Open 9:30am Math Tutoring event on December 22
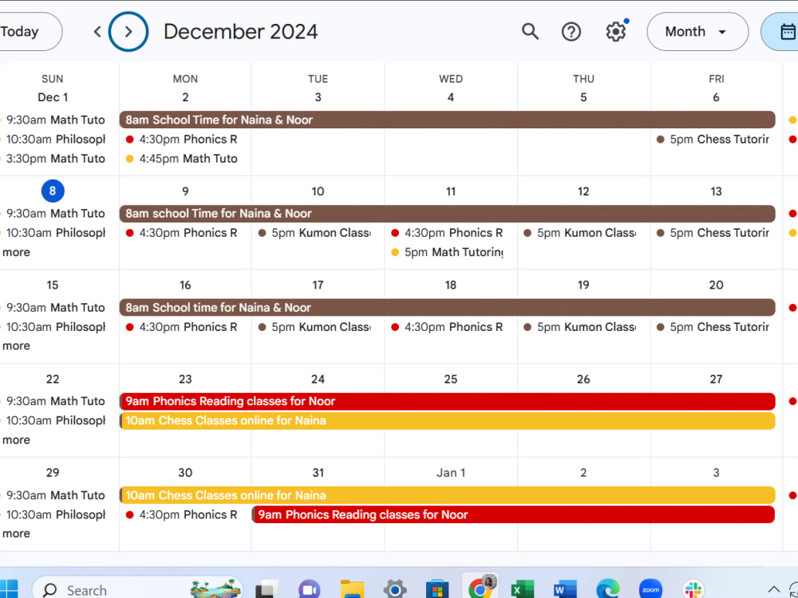Screen dimensions: 798x598 click(54, 401)
